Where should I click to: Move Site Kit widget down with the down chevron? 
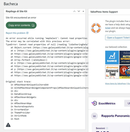coord(79,11)
